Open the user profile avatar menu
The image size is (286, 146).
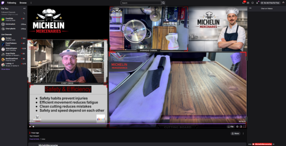pyautogui.click(x=283, y=2)
